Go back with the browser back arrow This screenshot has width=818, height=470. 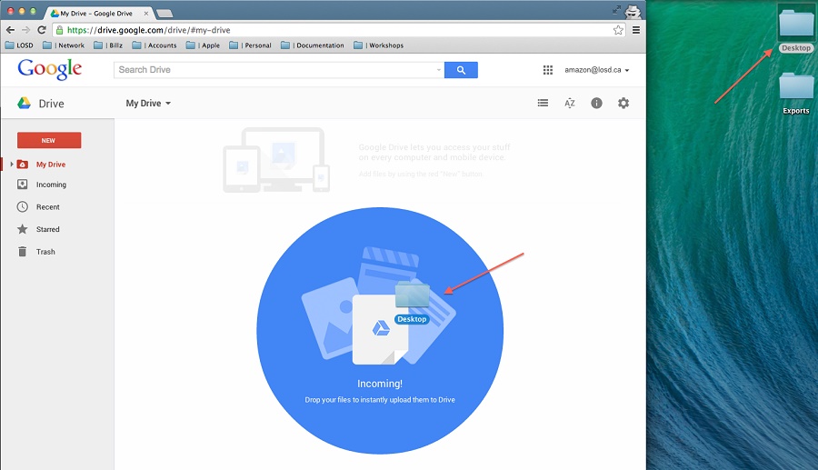tap(10, 30)
